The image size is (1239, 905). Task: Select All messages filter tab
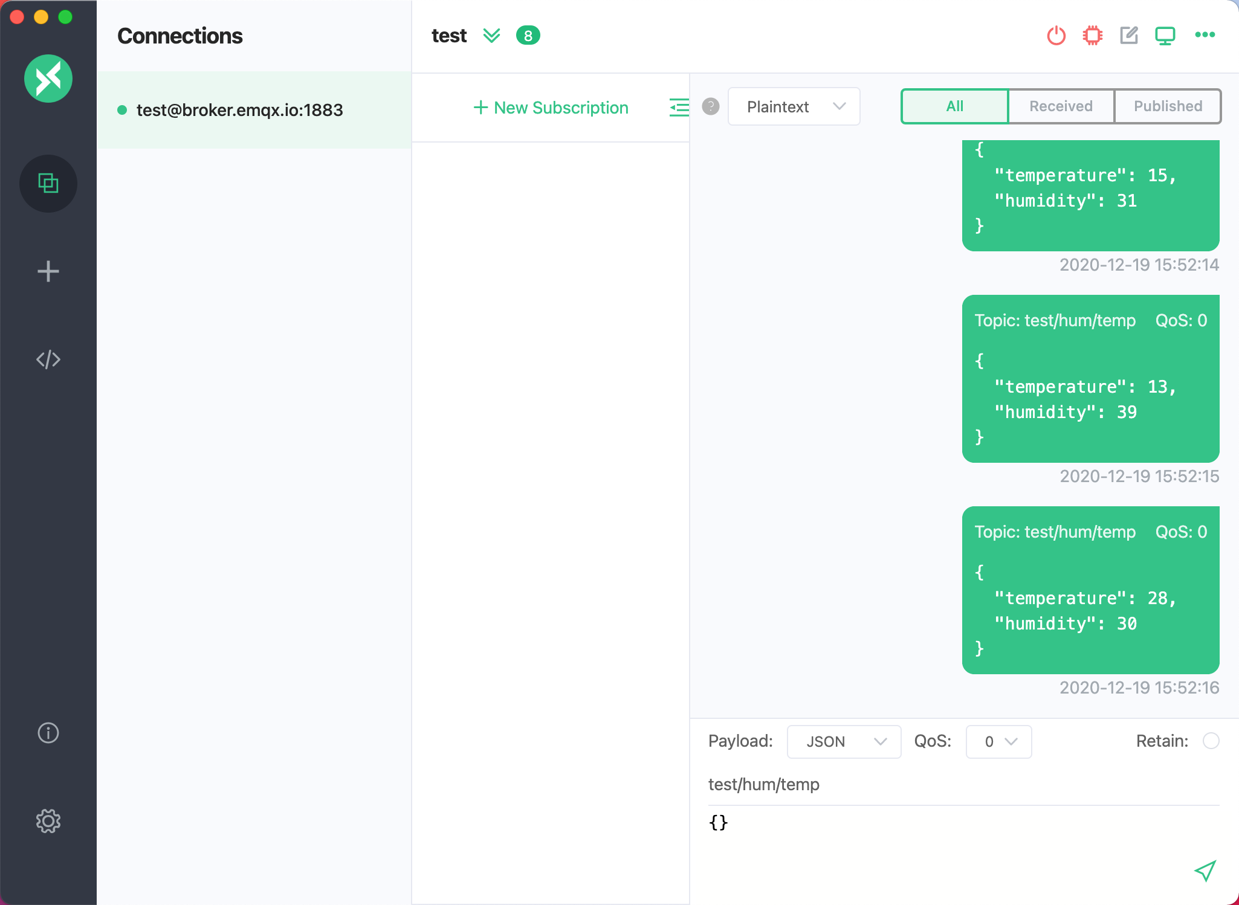954,106
